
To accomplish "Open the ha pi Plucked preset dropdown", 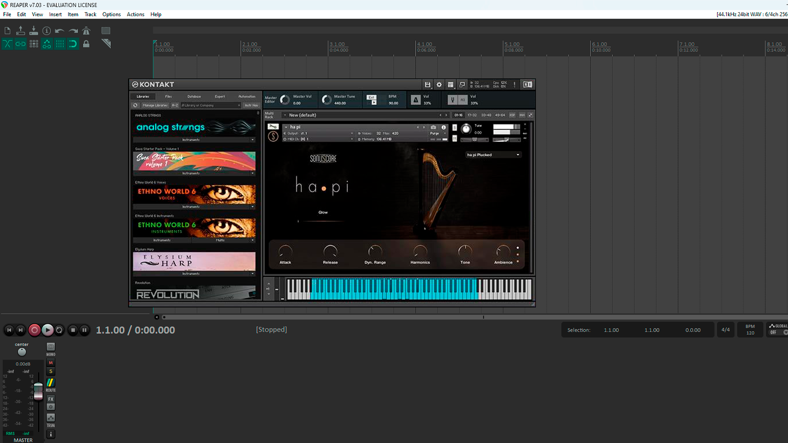I will click(493, 155).
